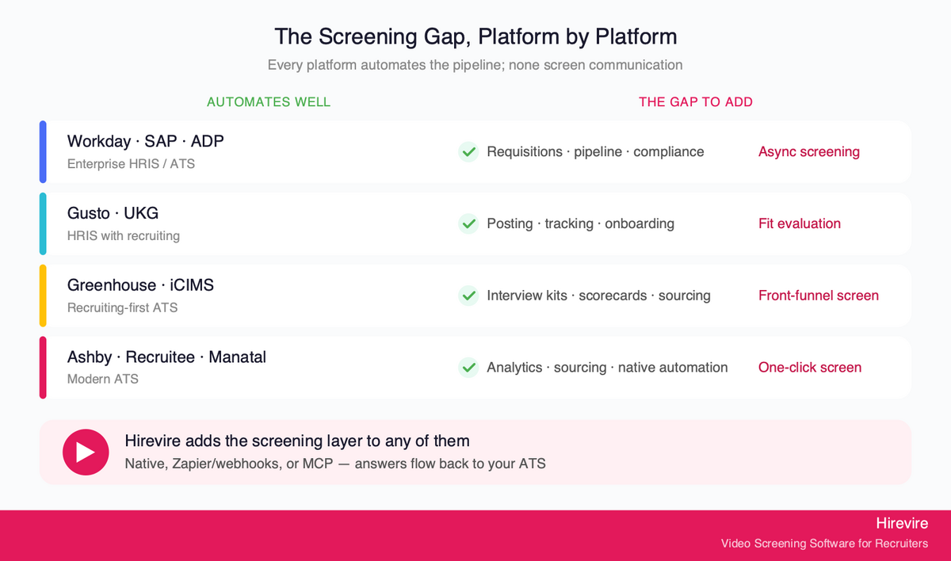Click the blue color bar on Workday row

coord(43,151)
